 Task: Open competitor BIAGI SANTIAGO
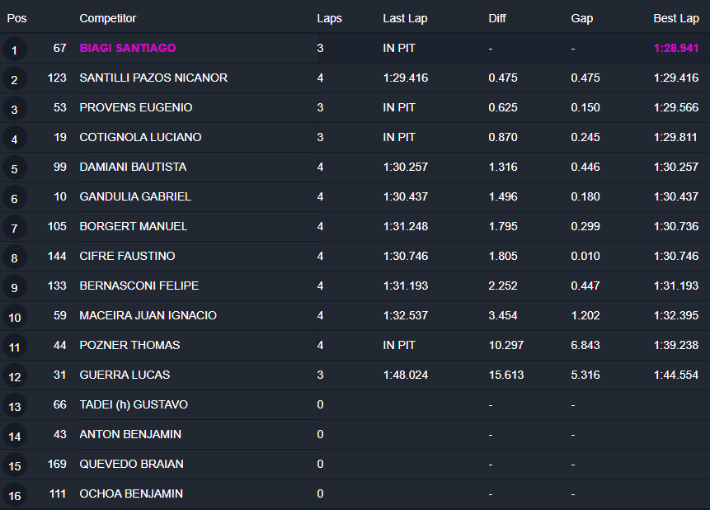coord(128,48)
